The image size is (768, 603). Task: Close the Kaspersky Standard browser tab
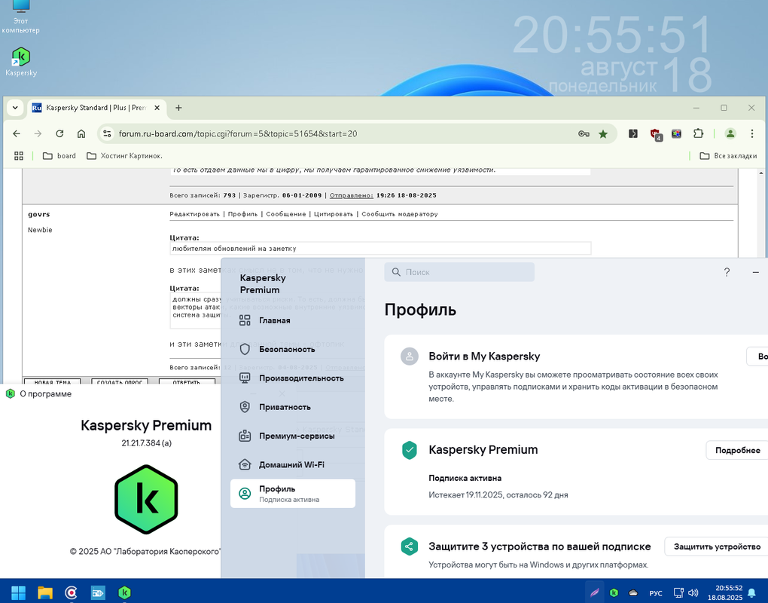[x=157, y=108]
